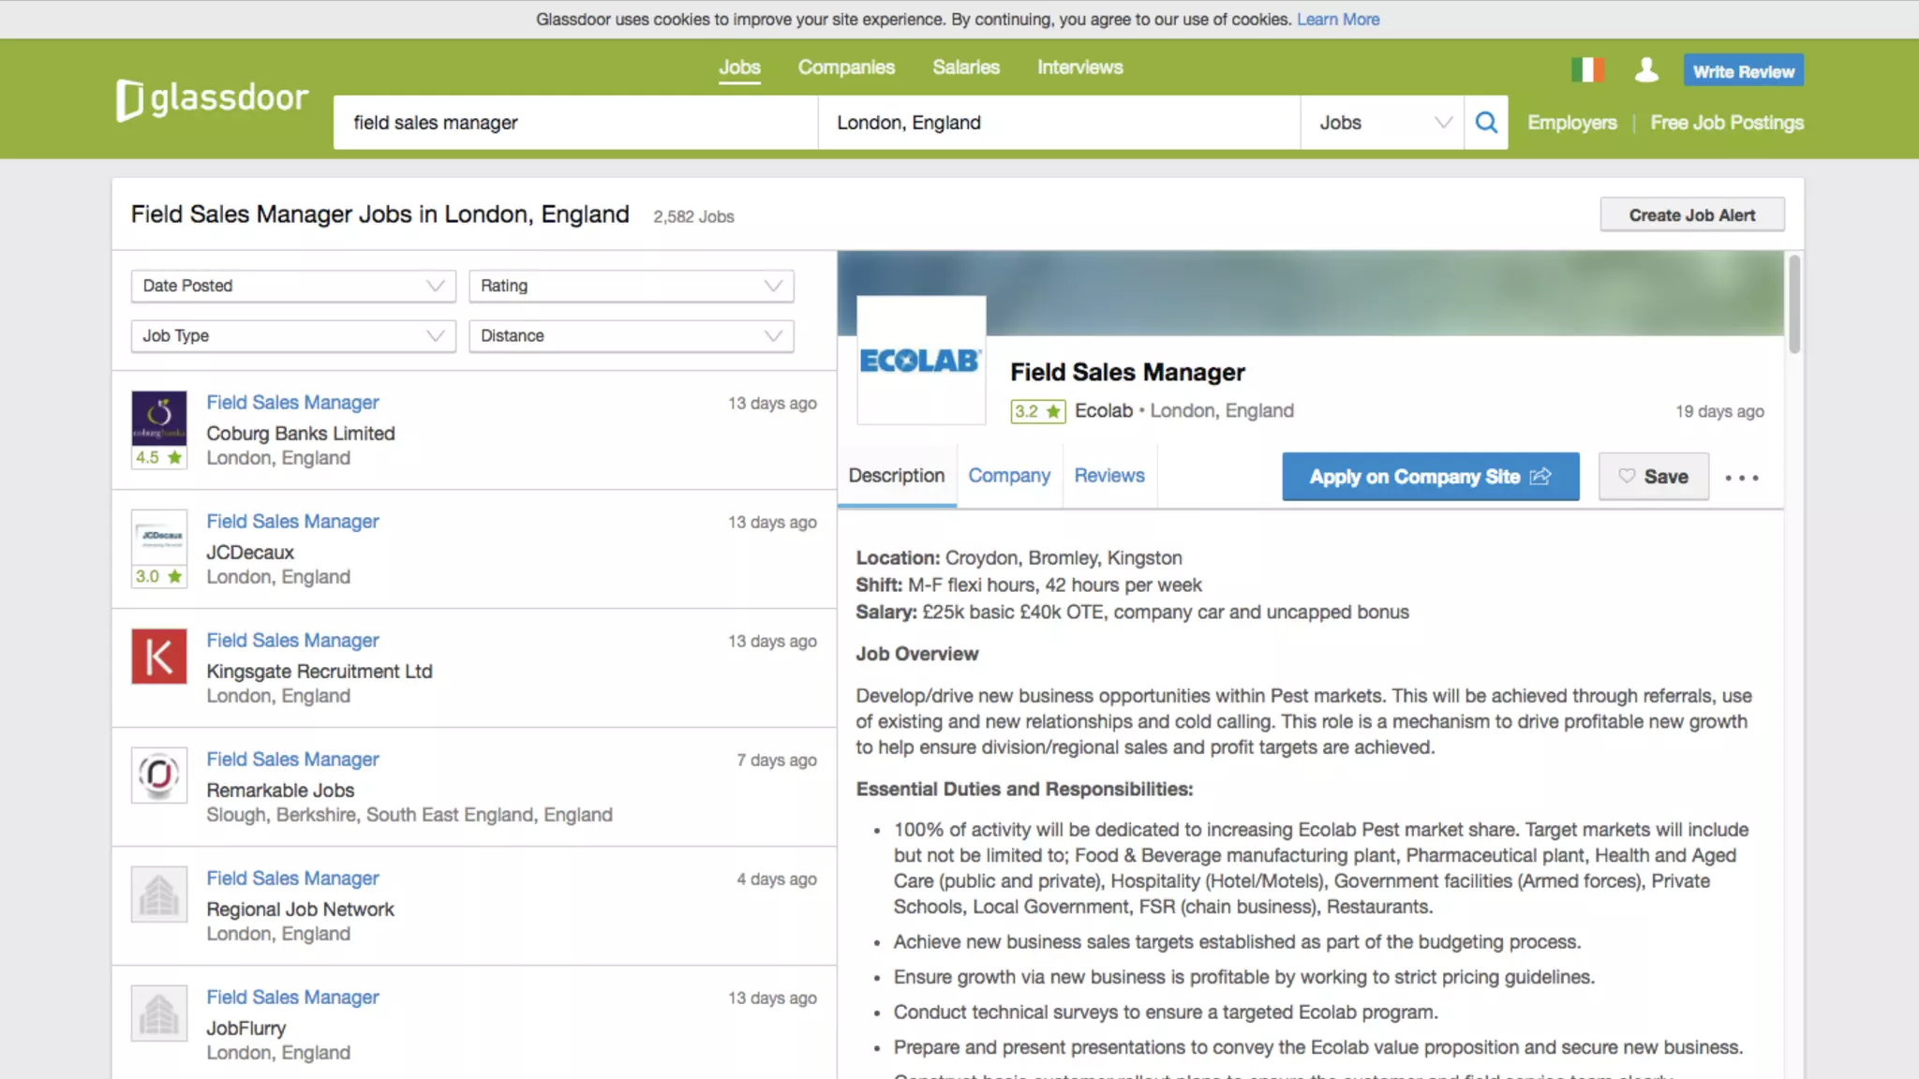This screenshot has width=1919, height=1079.
Task: Save the Ecolab job listing
Action: (1654, 477)
